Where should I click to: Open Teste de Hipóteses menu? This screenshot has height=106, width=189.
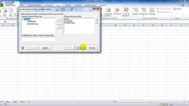[x=126, y=12]
